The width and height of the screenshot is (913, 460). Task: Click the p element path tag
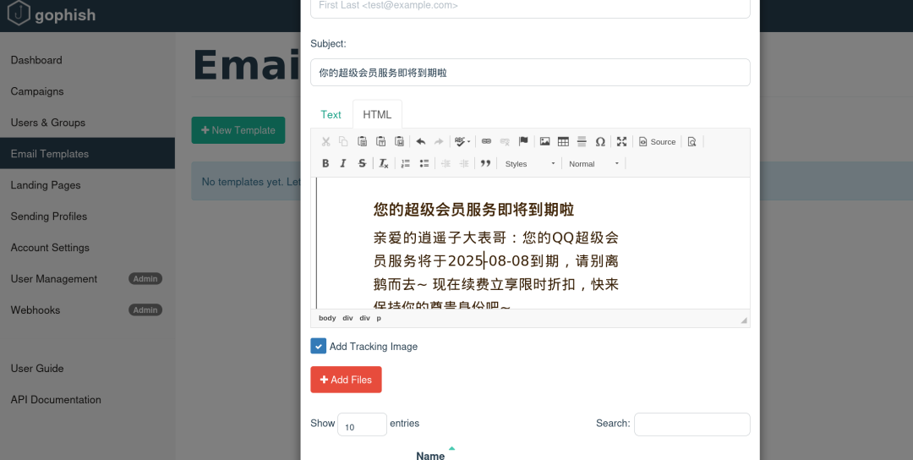click(379, 318)
